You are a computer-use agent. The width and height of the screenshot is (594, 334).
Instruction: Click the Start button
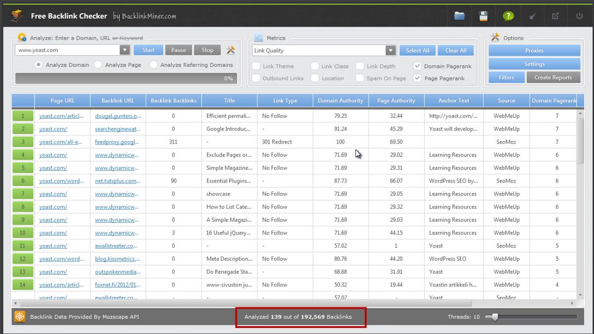148,50
